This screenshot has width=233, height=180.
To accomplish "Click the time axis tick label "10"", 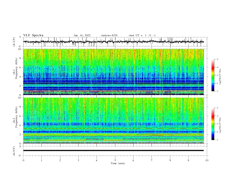I will (207, 160).
